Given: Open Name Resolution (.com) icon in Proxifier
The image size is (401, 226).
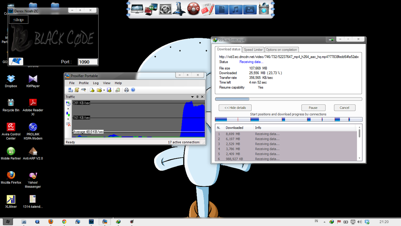Looking at the screenshot, I should tap(84, 90).
